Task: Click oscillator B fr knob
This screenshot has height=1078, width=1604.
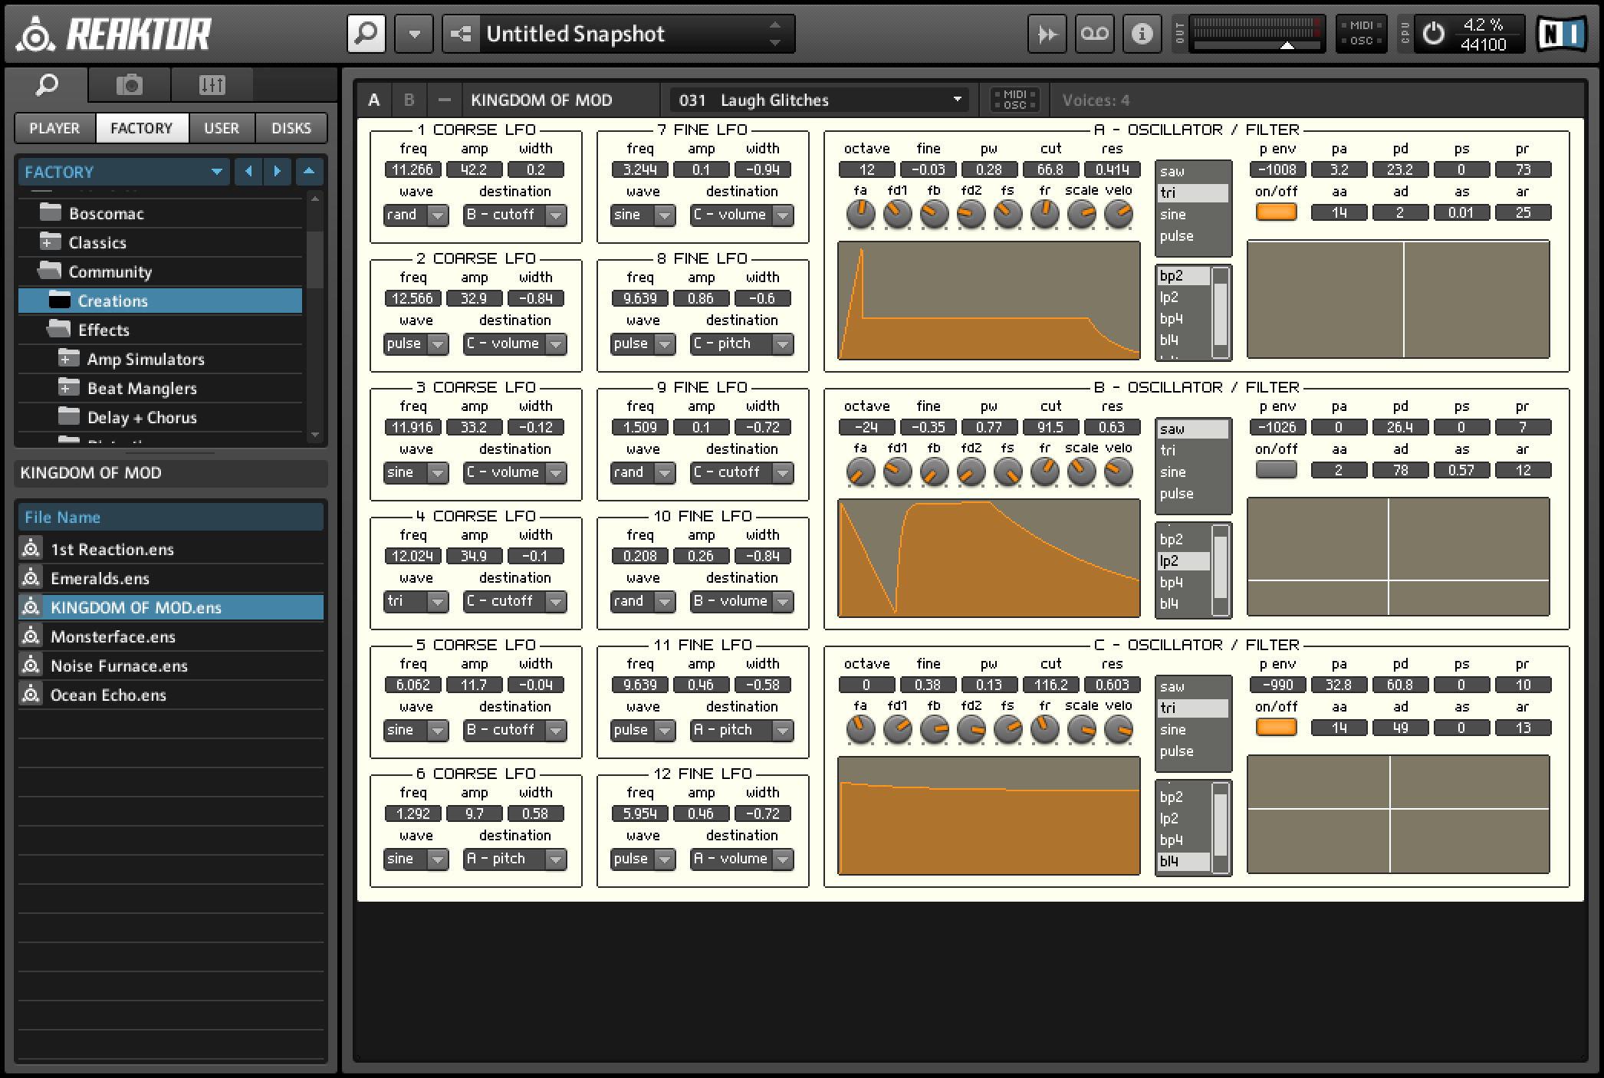Action: (1044, 472)
